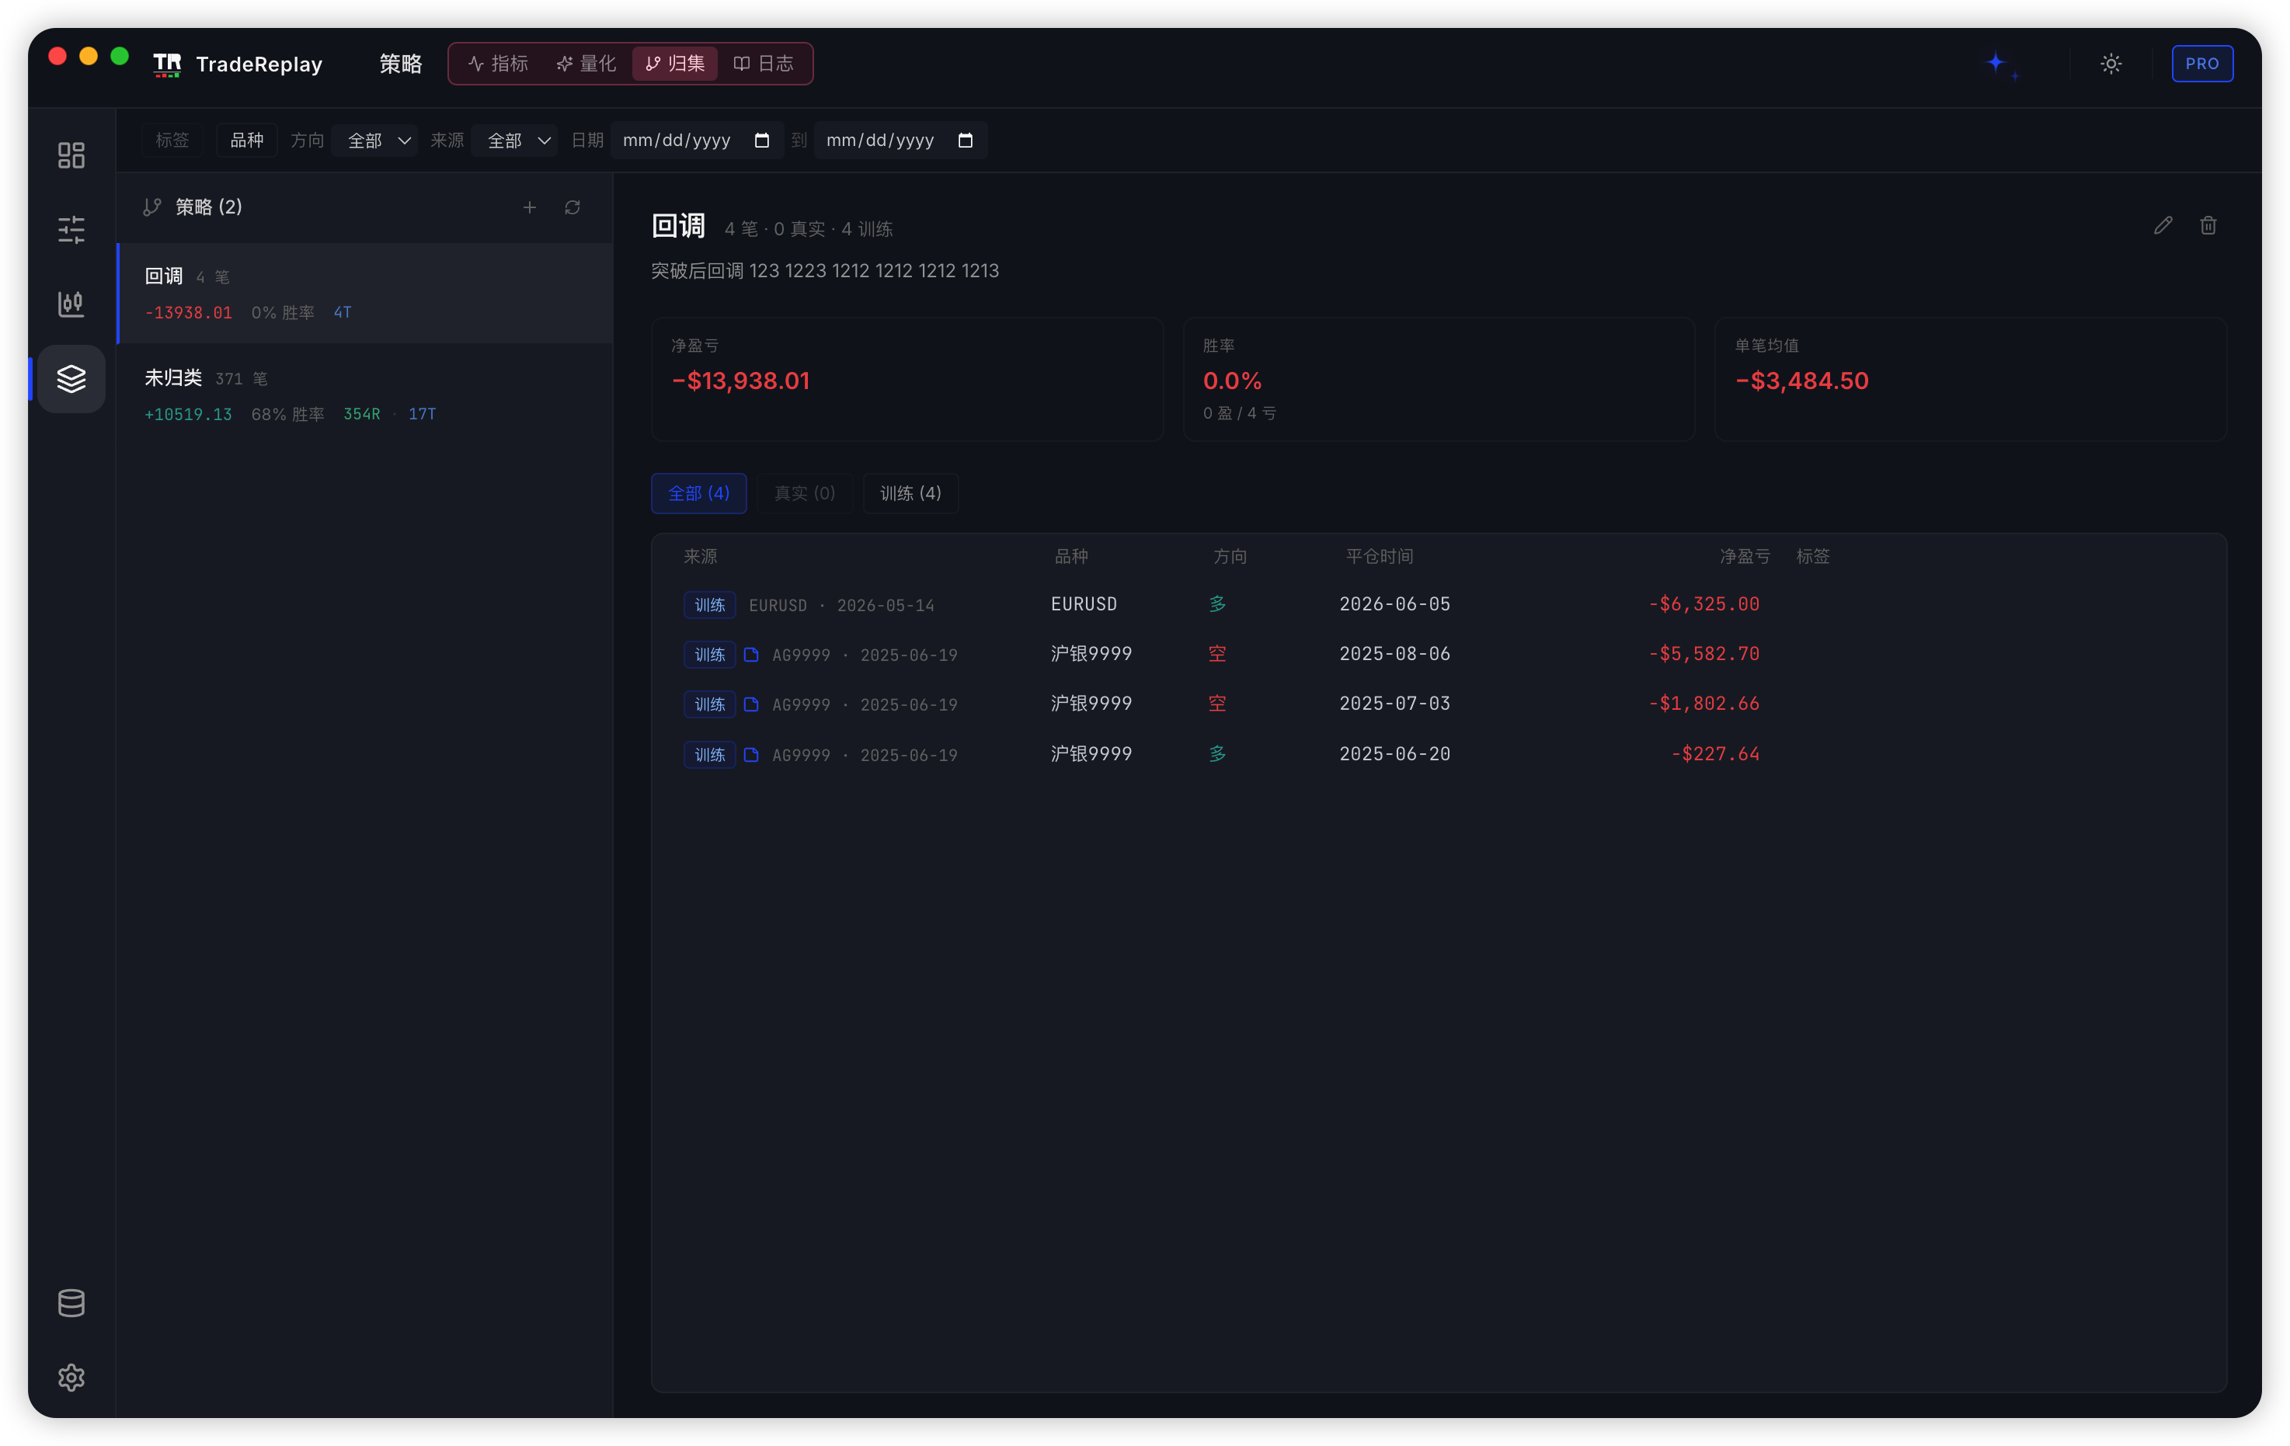Select the 真实 (0) filter tab
Screen dimensions: 2290x1446
pos(805,493)
